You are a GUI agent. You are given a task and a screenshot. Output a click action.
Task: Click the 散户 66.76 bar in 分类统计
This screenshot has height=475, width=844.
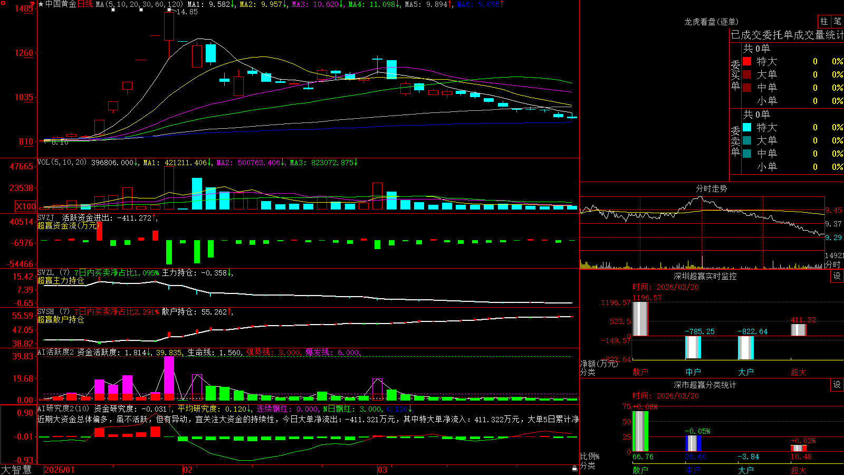(x=640, y=431)
